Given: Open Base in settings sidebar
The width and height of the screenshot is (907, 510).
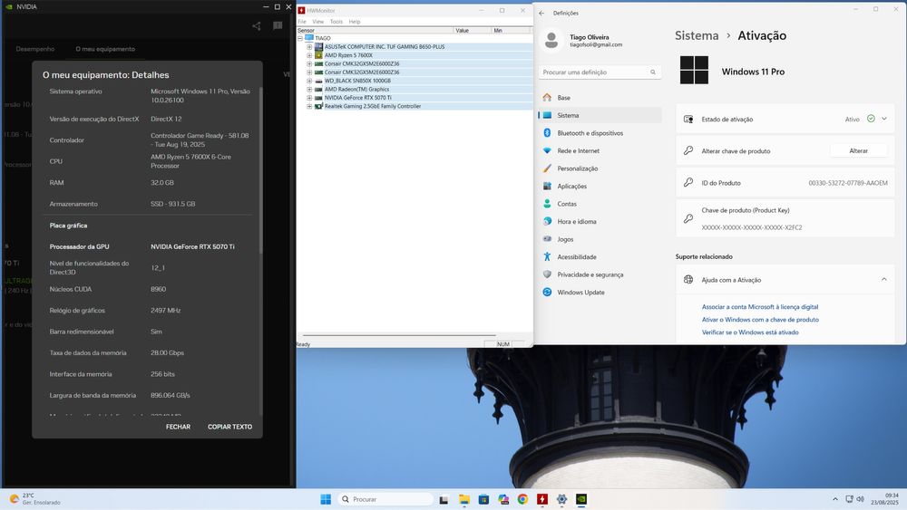Looking at the screenshot, I should click(600, 98).
